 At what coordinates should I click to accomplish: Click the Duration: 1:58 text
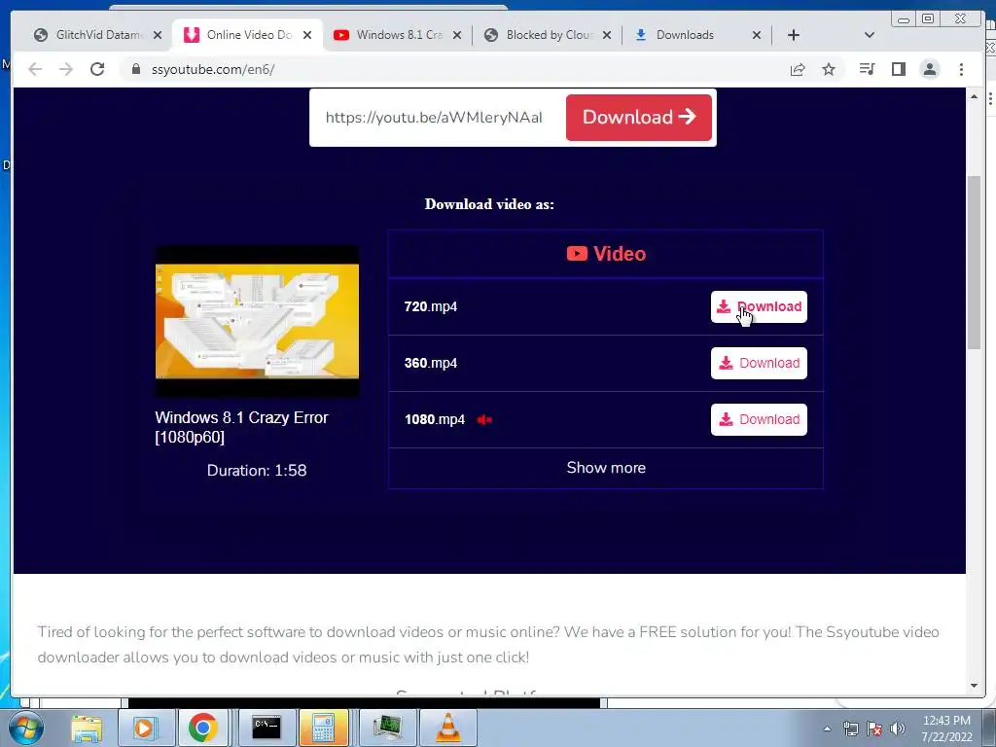coord(257,471)
